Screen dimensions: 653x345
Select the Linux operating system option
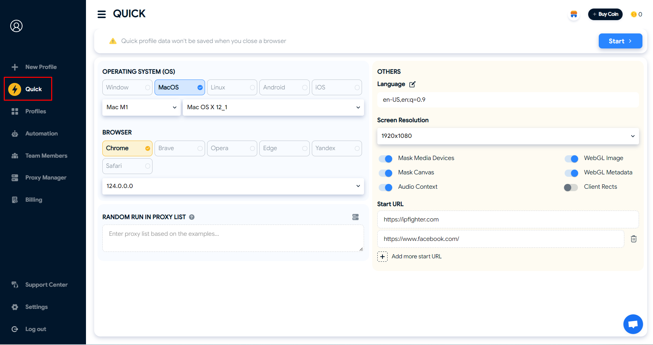tap(232, 87)
